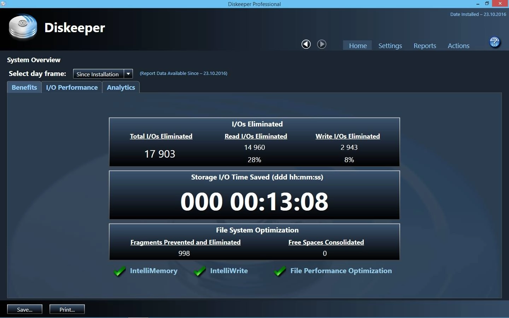Click the Print... button
This screenshot has width=509, height=318.
tap(67, 310)
